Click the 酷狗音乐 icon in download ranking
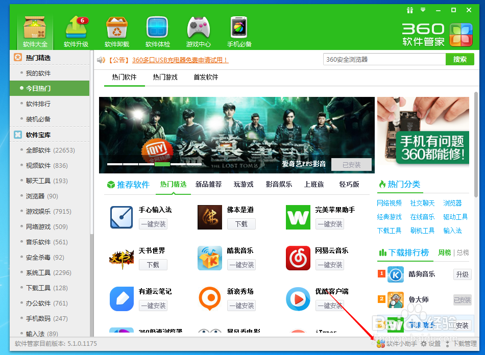The image size is (485, 355). coord(396,274)
